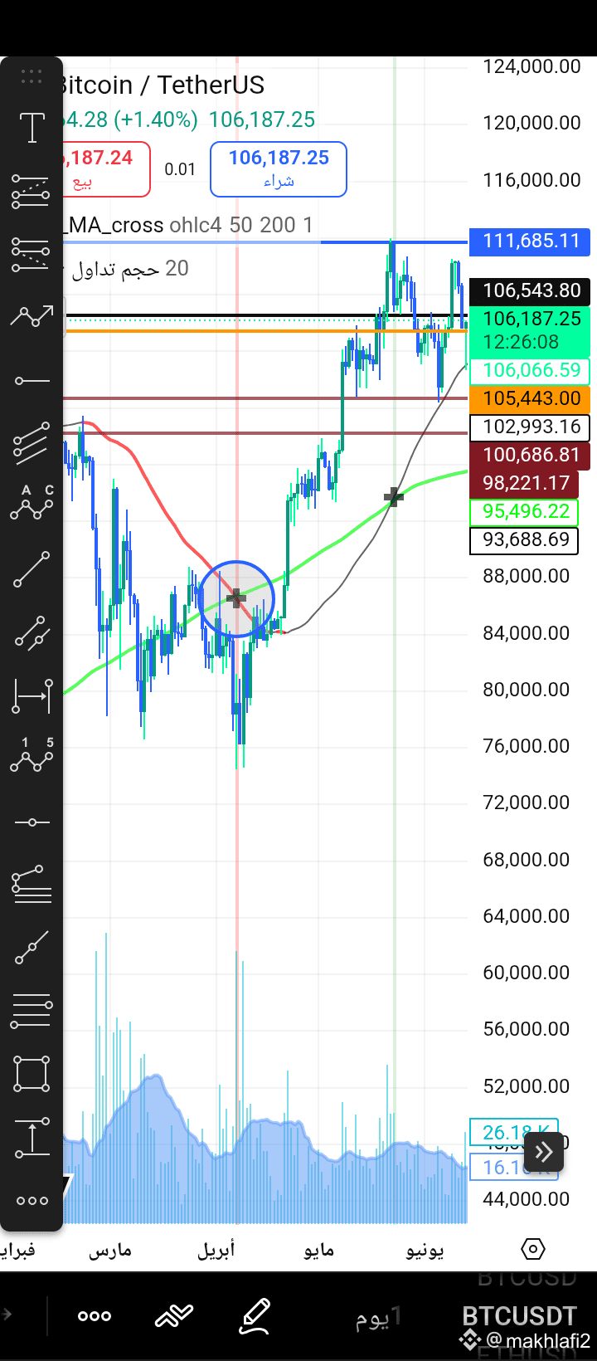Tap the black 106,543.80 price label
Image resolution: width=597 pixels, height=1361 pixels.
(x=531, y=290)
